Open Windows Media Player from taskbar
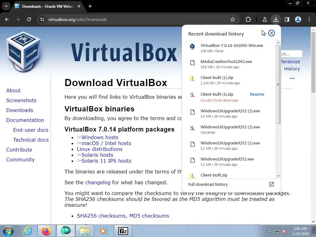The width and height of the screenshot is (316, 237). tap(104, 231)
